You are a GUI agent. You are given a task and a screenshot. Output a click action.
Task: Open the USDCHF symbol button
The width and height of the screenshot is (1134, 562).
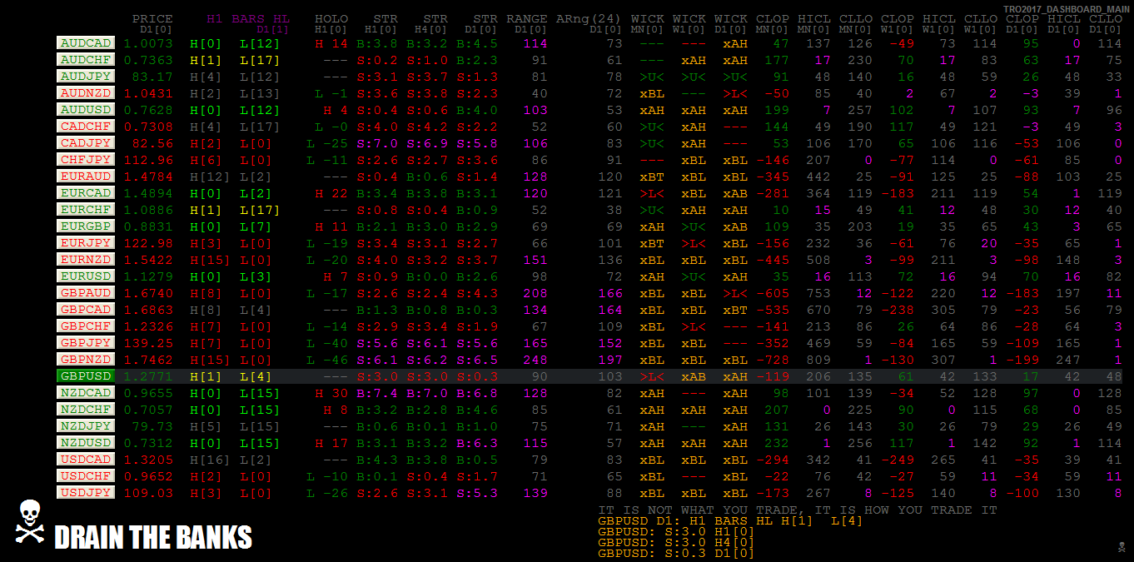86,475
